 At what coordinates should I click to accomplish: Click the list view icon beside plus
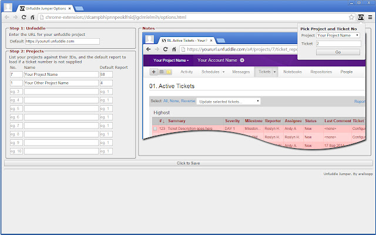162,72
